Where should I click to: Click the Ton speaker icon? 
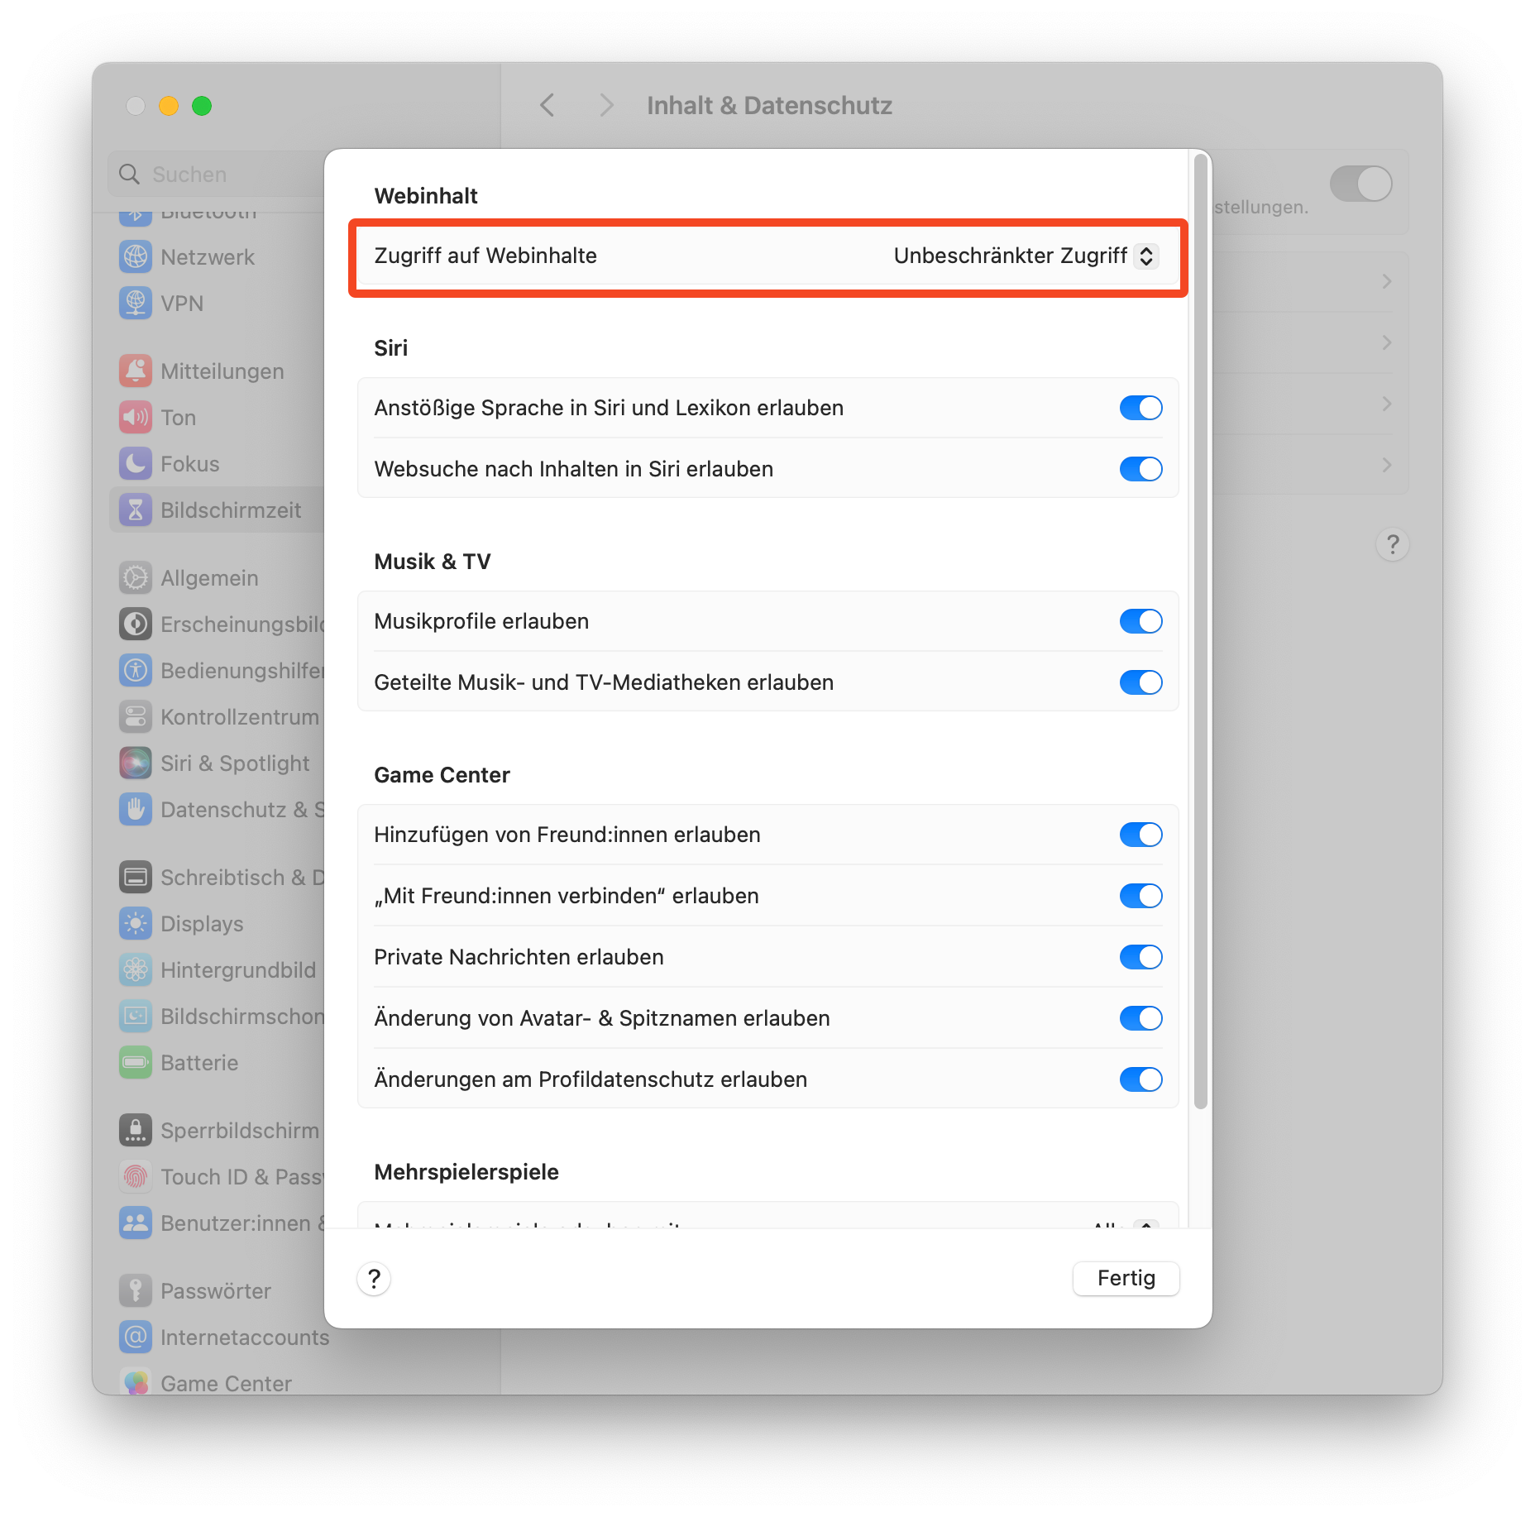pyautogui.click(x=136, y=418)
